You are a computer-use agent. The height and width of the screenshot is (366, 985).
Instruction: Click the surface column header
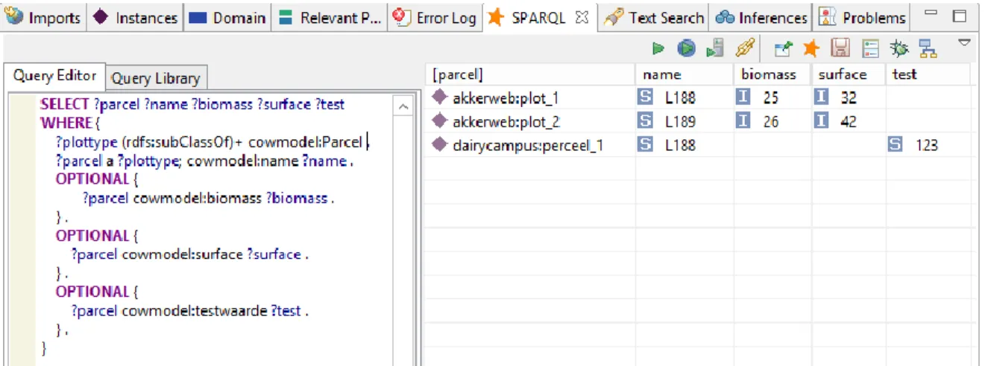tap(849, 74)
